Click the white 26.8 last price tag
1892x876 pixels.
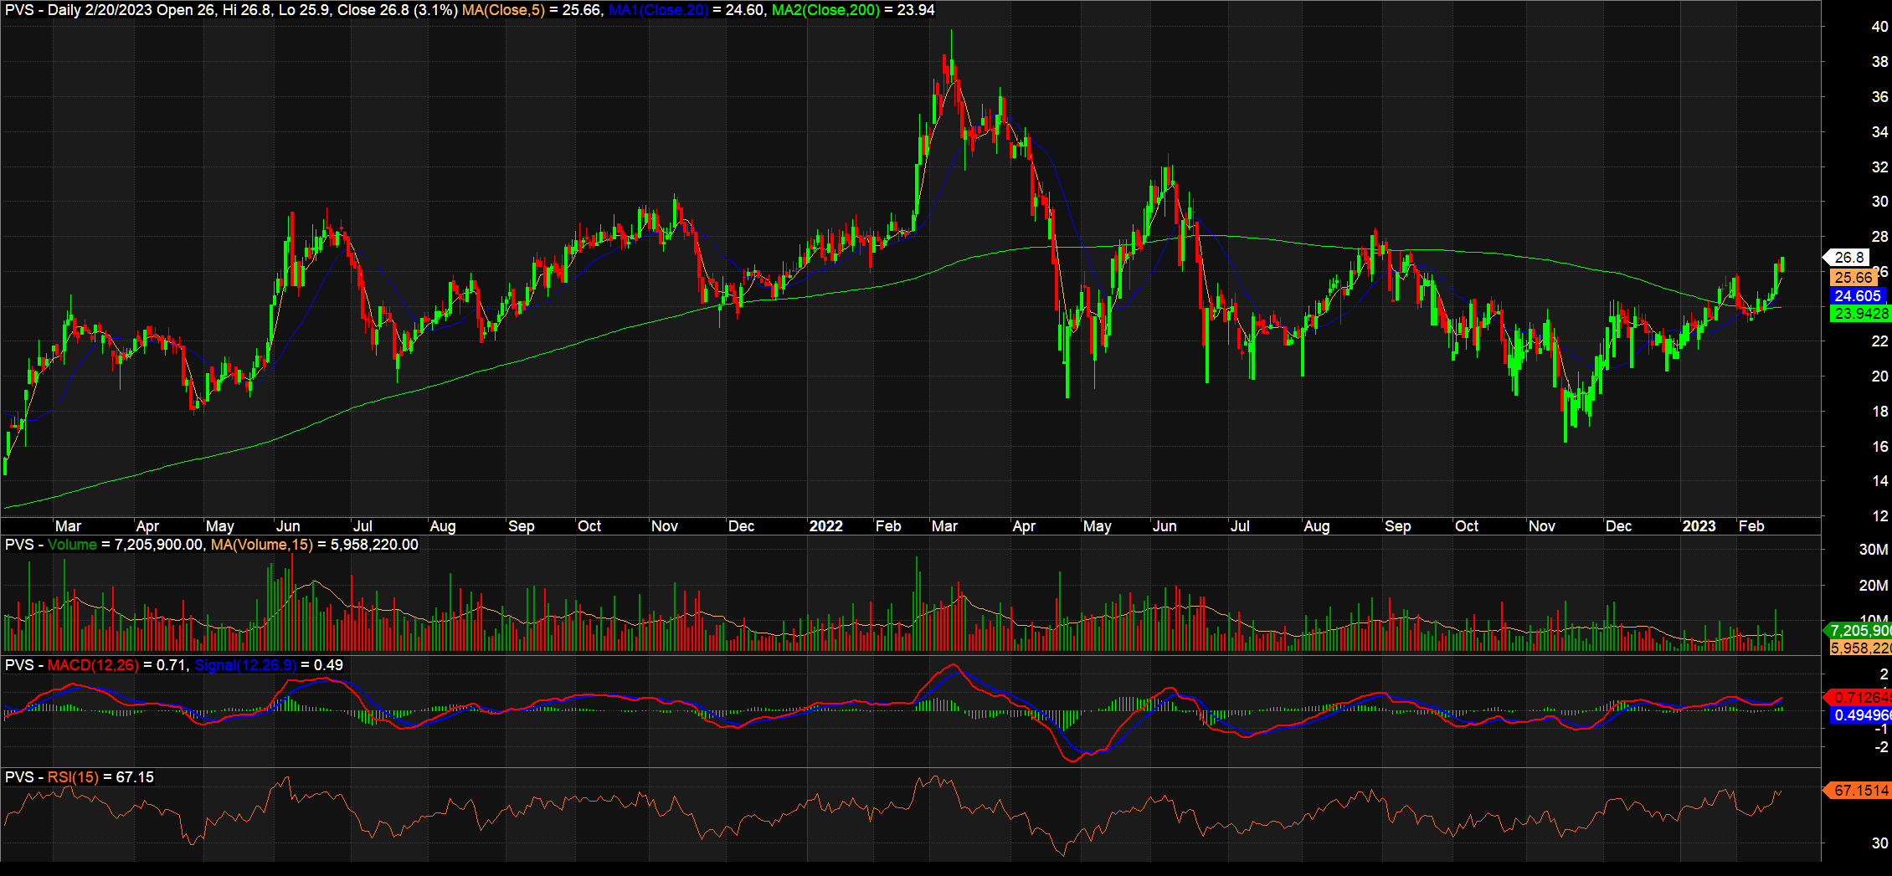(1848, 258)
